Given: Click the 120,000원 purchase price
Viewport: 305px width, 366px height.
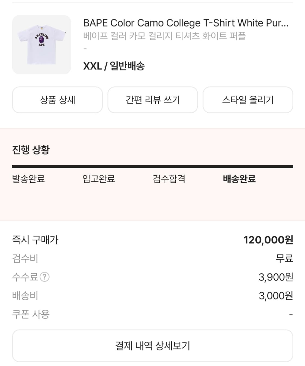Looking at the screenshot, I should click(x=268, y=240).
